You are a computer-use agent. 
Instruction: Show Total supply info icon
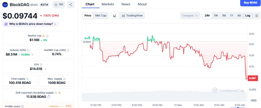click(x=28, y=79)
